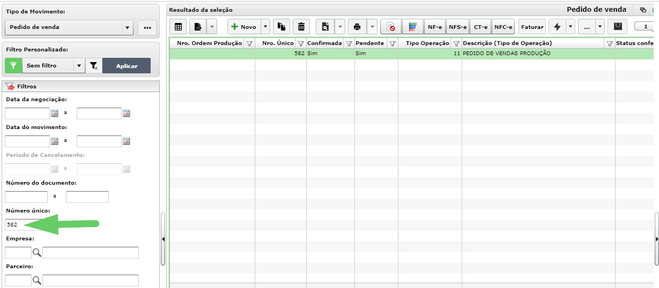Expand the print options arrow

tap(372, 27)
